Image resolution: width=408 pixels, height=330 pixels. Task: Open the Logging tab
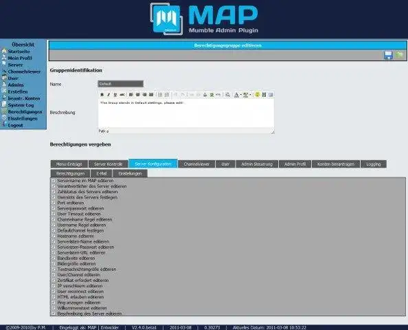click(374, 164)
